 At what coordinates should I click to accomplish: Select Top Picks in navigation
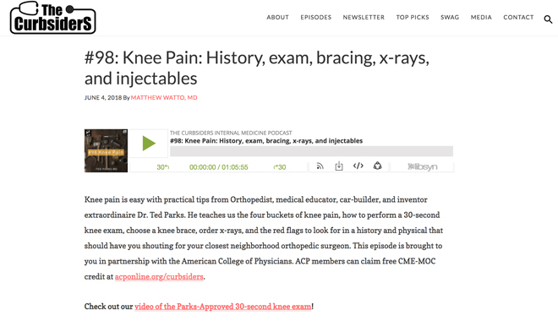413,17
